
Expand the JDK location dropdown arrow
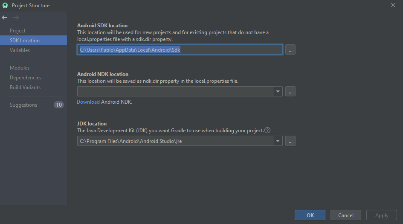(x=278, y=141)
